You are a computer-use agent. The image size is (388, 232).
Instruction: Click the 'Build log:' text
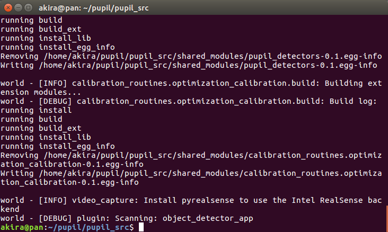click(x=353, y=101)
